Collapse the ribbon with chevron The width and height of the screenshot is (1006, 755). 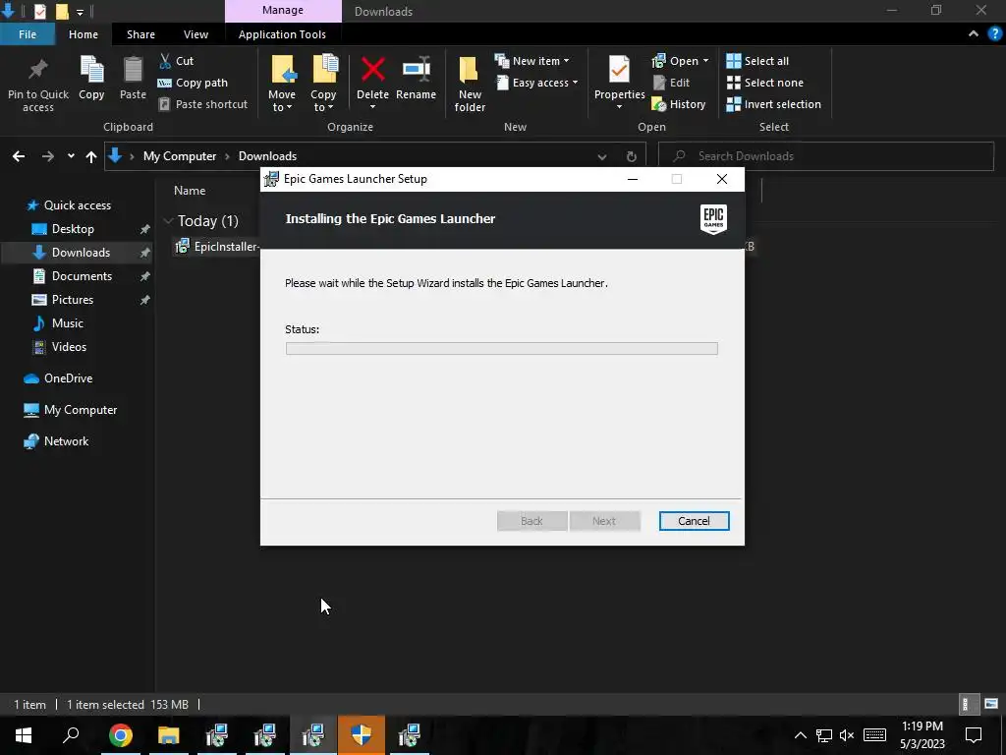point(974,34)
